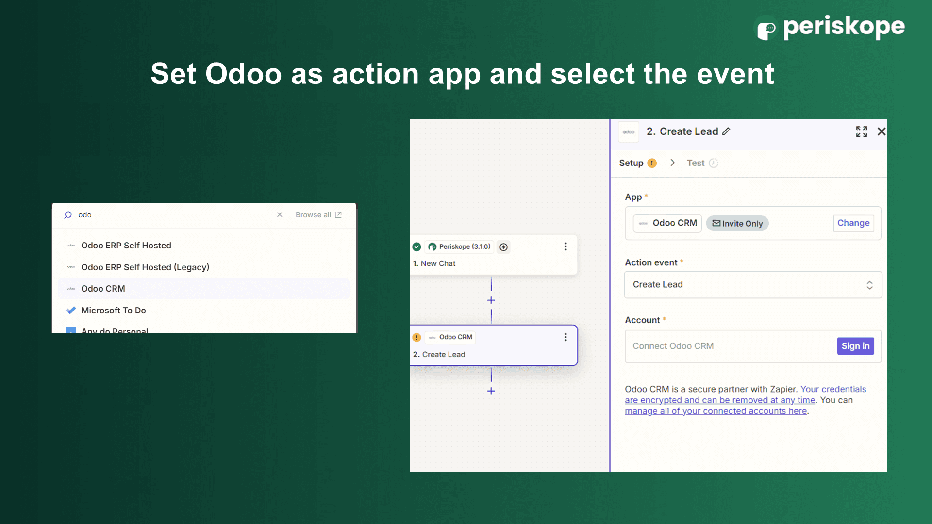Open three-dot menu on Create Lead step

(x=565, y=337)
